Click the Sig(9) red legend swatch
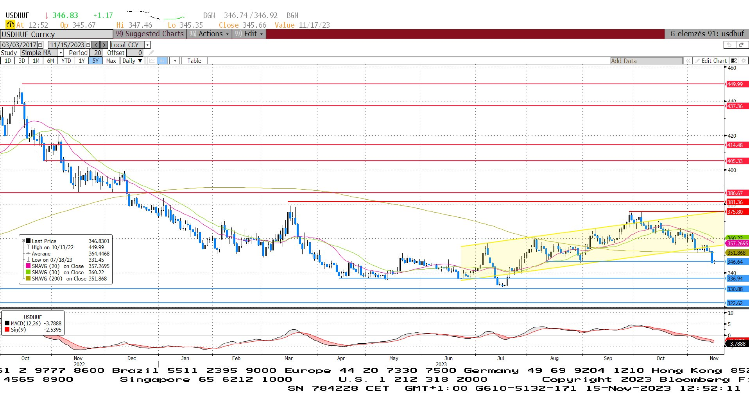Screen dimensions: 749x410 [x=7, y=330]
